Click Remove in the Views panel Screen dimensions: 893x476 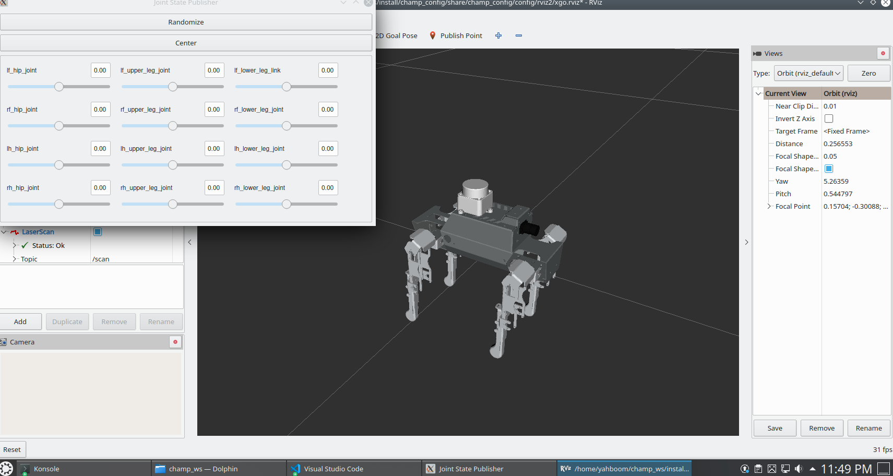point(821,428)
